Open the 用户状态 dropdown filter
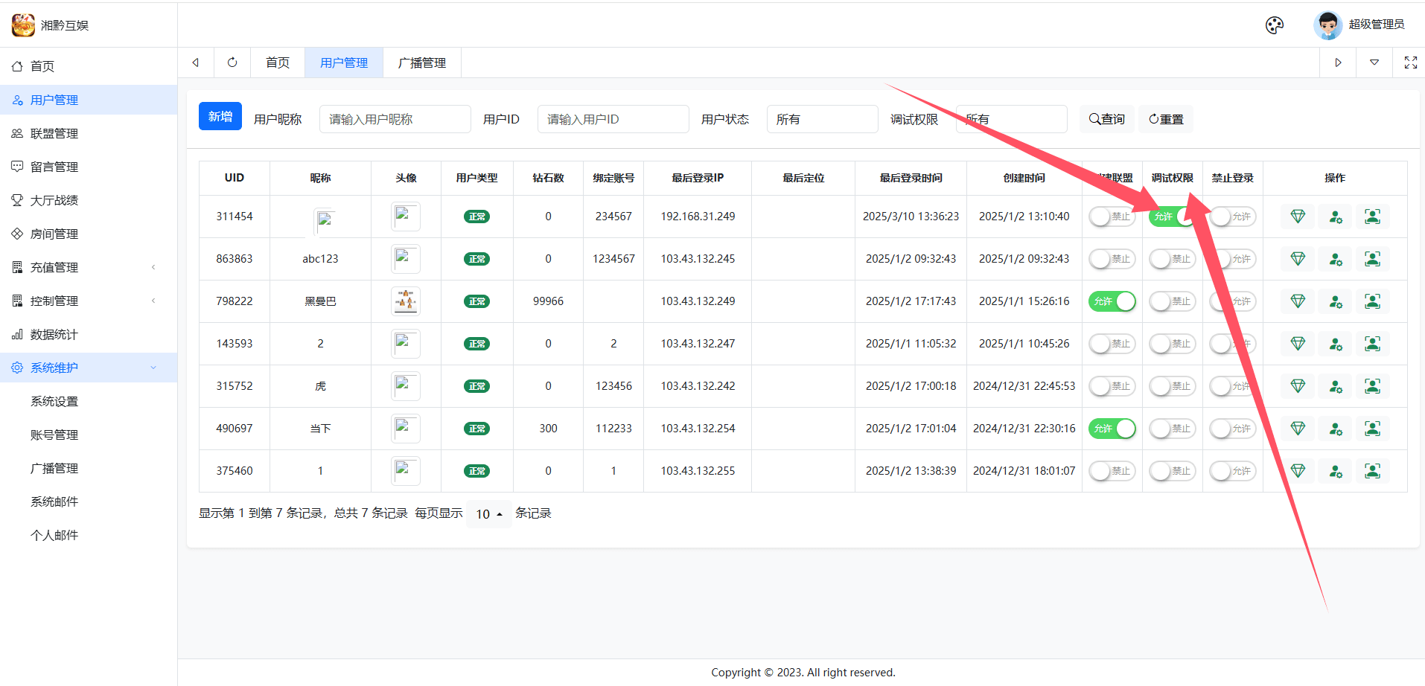Image resolution: width=1425 pixels, height=686 pixels. [822, 119]
